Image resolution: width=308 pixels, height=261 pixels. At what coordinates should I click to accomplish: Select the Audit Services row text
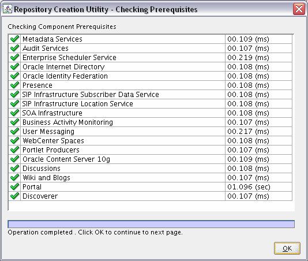coord(46,48)
